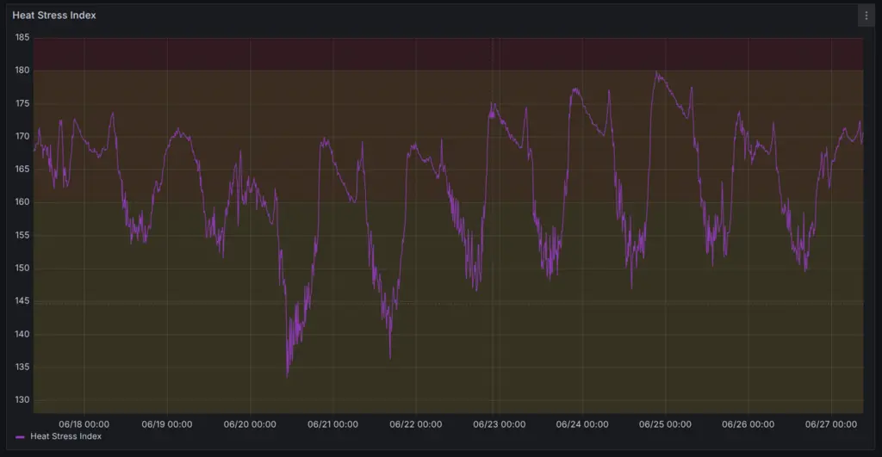Viewport: 882px width, 457px height.
Task: Click the 06/22 00:00 x-axis label
Action: pyautogui.click(x=416, y=424)
